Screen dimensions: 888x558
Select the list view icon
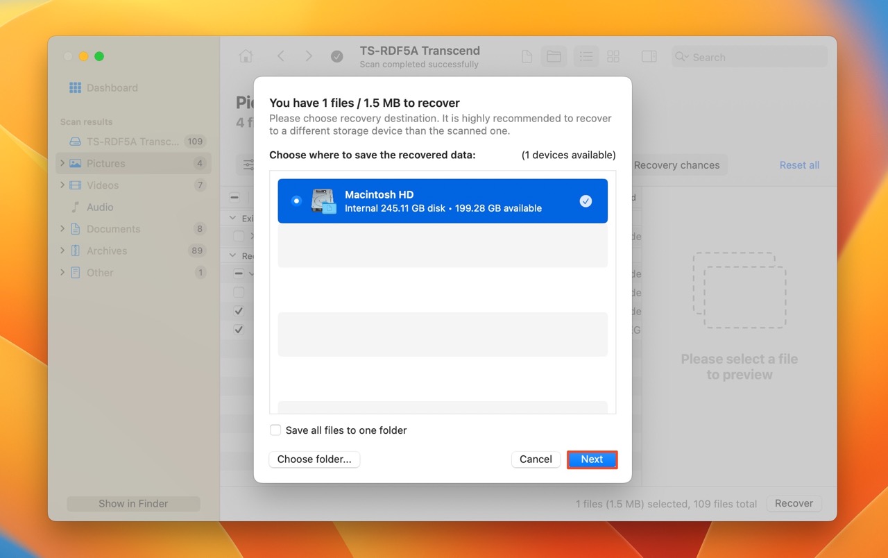(x=586, y=57)
